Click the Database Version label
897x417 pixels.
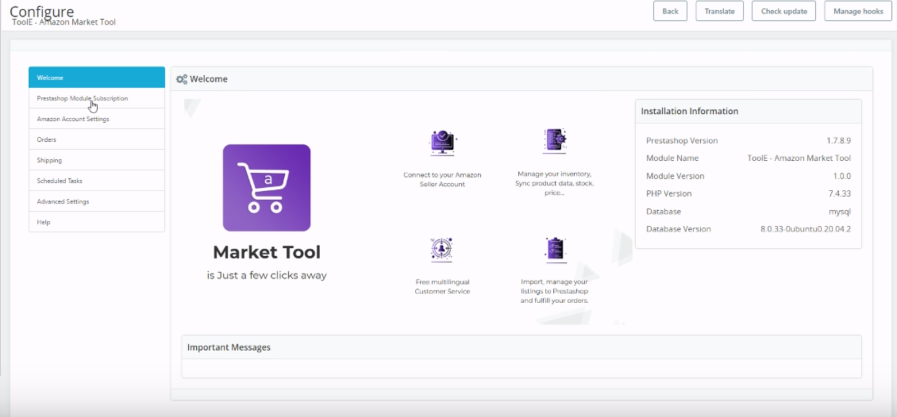coord(678,229)
